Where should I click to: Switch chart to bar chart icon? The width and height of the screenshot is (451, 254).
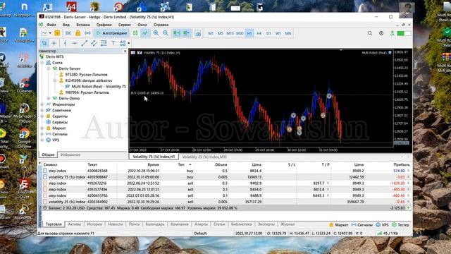(x=135, y=33)
